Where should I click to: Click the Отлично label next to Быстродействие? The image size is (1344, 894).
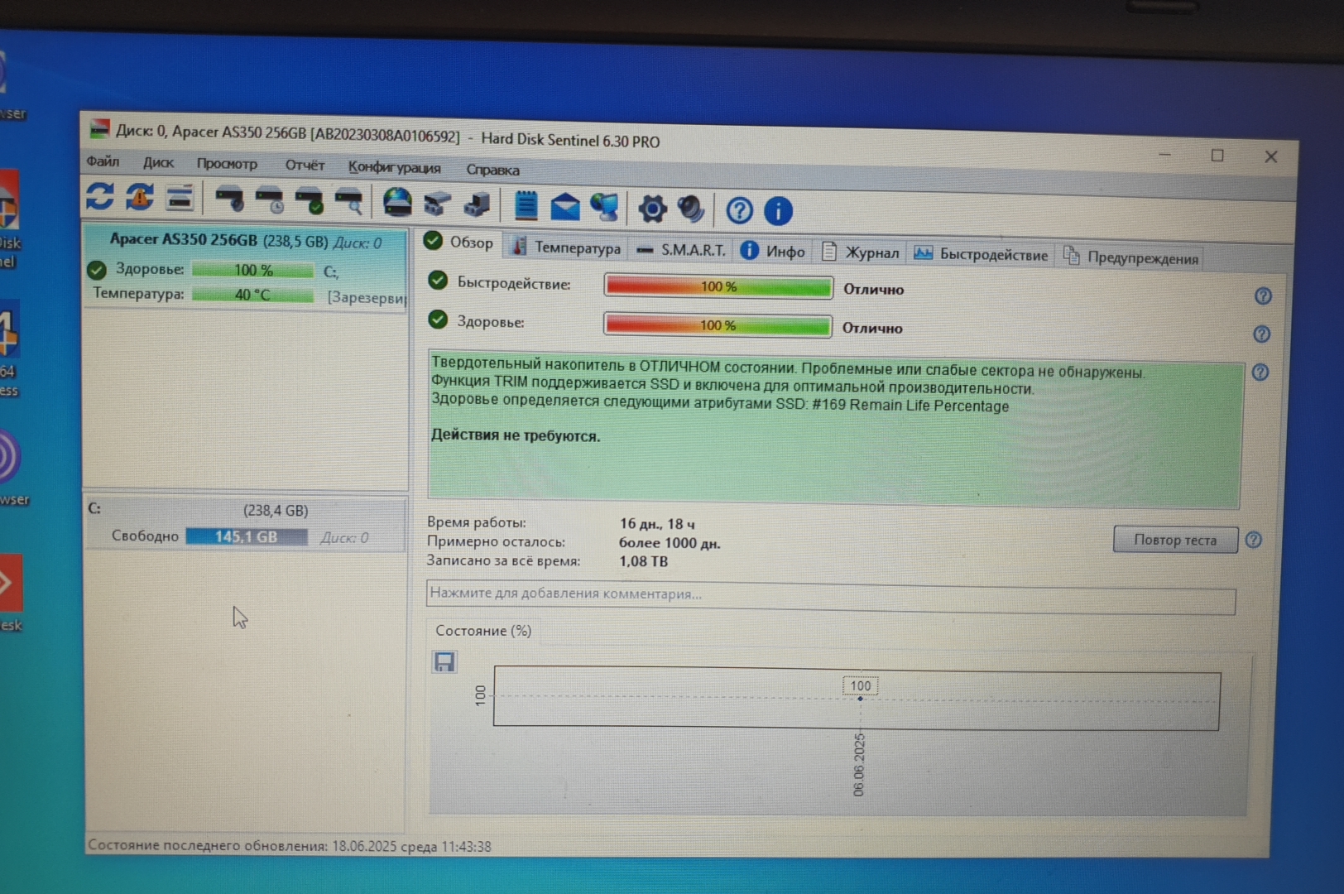pyautogui.click(x=874, y=290)
